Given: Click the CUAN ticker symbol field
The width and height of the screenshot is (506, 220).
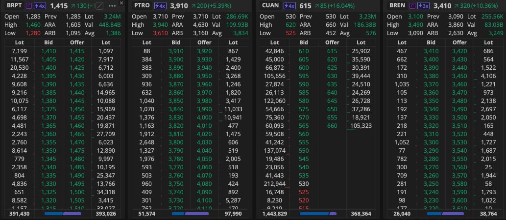Looking at the screenshot, I should pyautogui.click(x=270, y=5).
